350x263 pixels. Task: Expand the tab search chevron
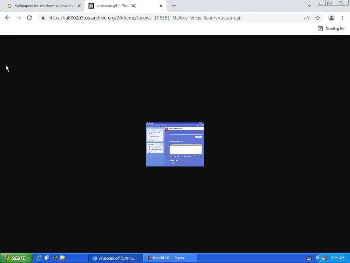coord(309,6)
